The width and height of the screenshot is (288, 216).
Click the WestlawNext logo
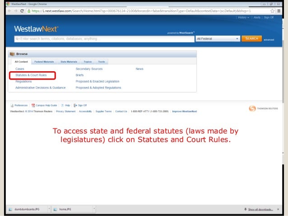point(36,29)
